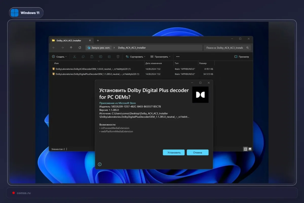Click the Rename icon in toolbar
Image resolution: width=304 pixels, height=203 pixels.
tap(101, 57)
